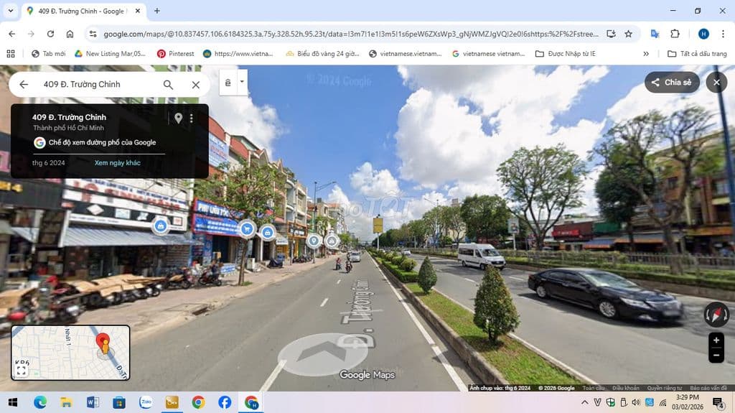Show hidden bookmarks with the double chevron
Image resolution: width=735 pixels, height=413 pixels.
coord(646,54)
